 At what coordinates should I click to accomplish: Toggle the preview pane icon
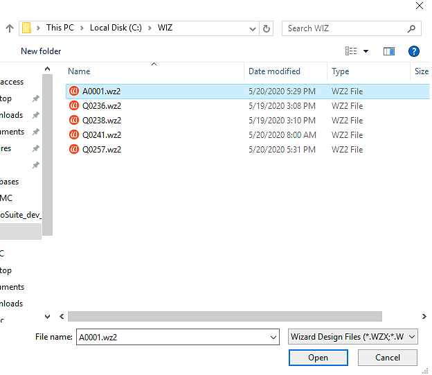389,51
